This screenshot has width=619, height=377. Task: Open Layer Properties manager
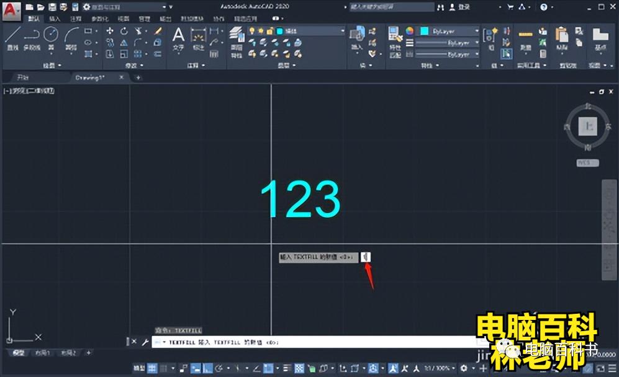click(x=237, y=42)
